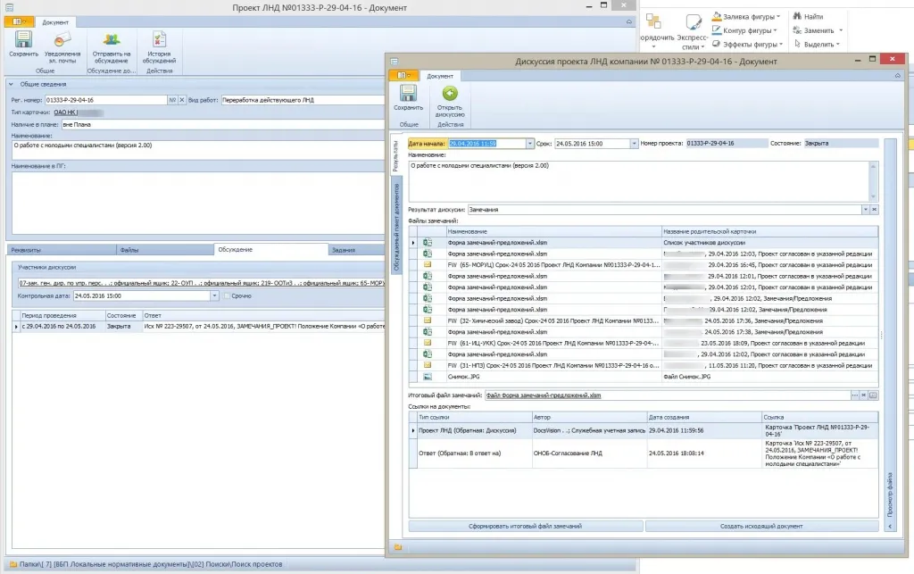Switch to the Файлы tab
The image size is (914, 574).
(x=129, y=250)
